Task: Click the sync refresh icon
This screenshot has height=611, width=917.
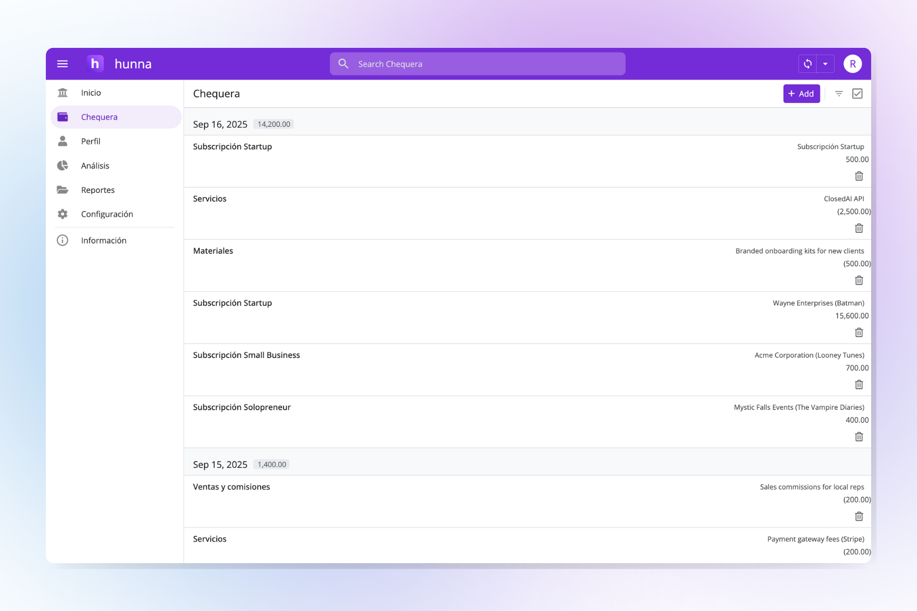Action: (x=808, y=63)
